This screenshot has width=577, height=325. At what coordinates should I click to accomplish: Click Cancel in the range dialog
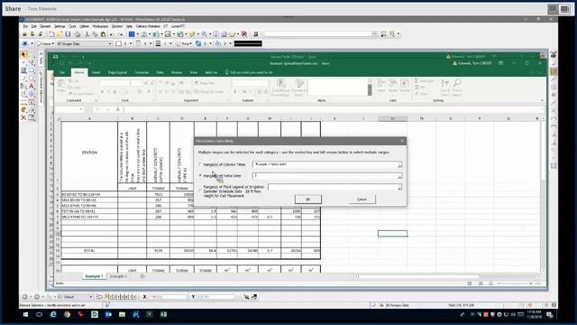tap(362, 200)
